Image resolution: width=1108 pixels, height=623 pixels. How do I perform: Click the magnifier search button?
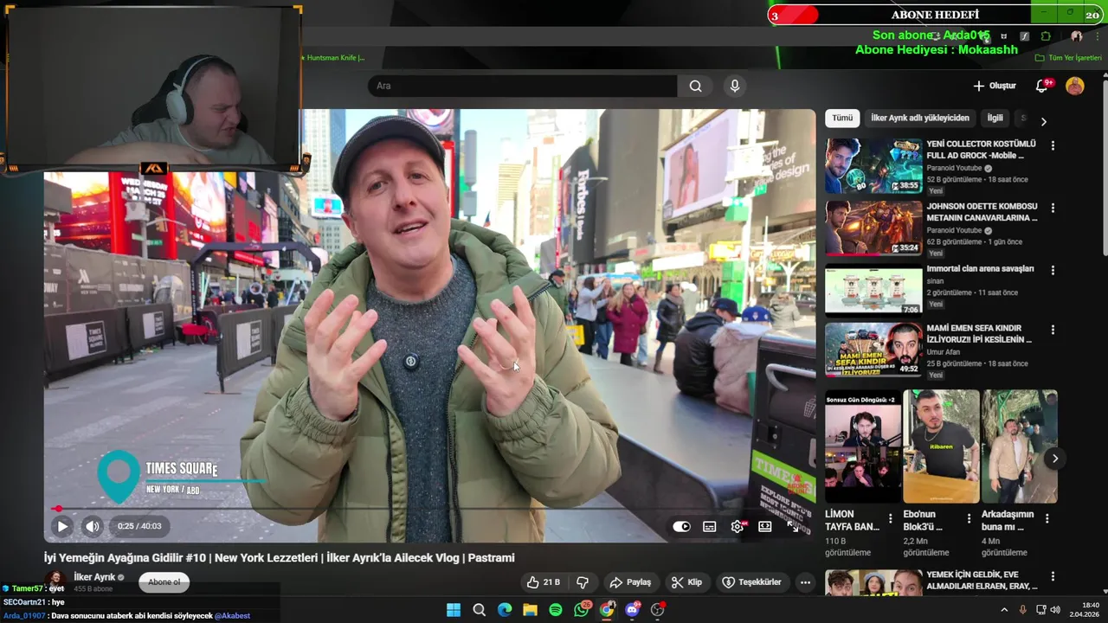tap(695, 86)
